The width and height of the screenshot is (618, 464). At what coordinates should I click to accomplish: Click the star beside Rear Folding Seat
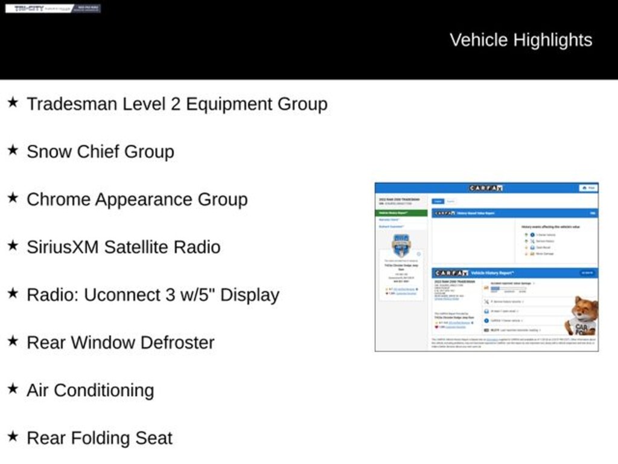(x=13, y=437)
